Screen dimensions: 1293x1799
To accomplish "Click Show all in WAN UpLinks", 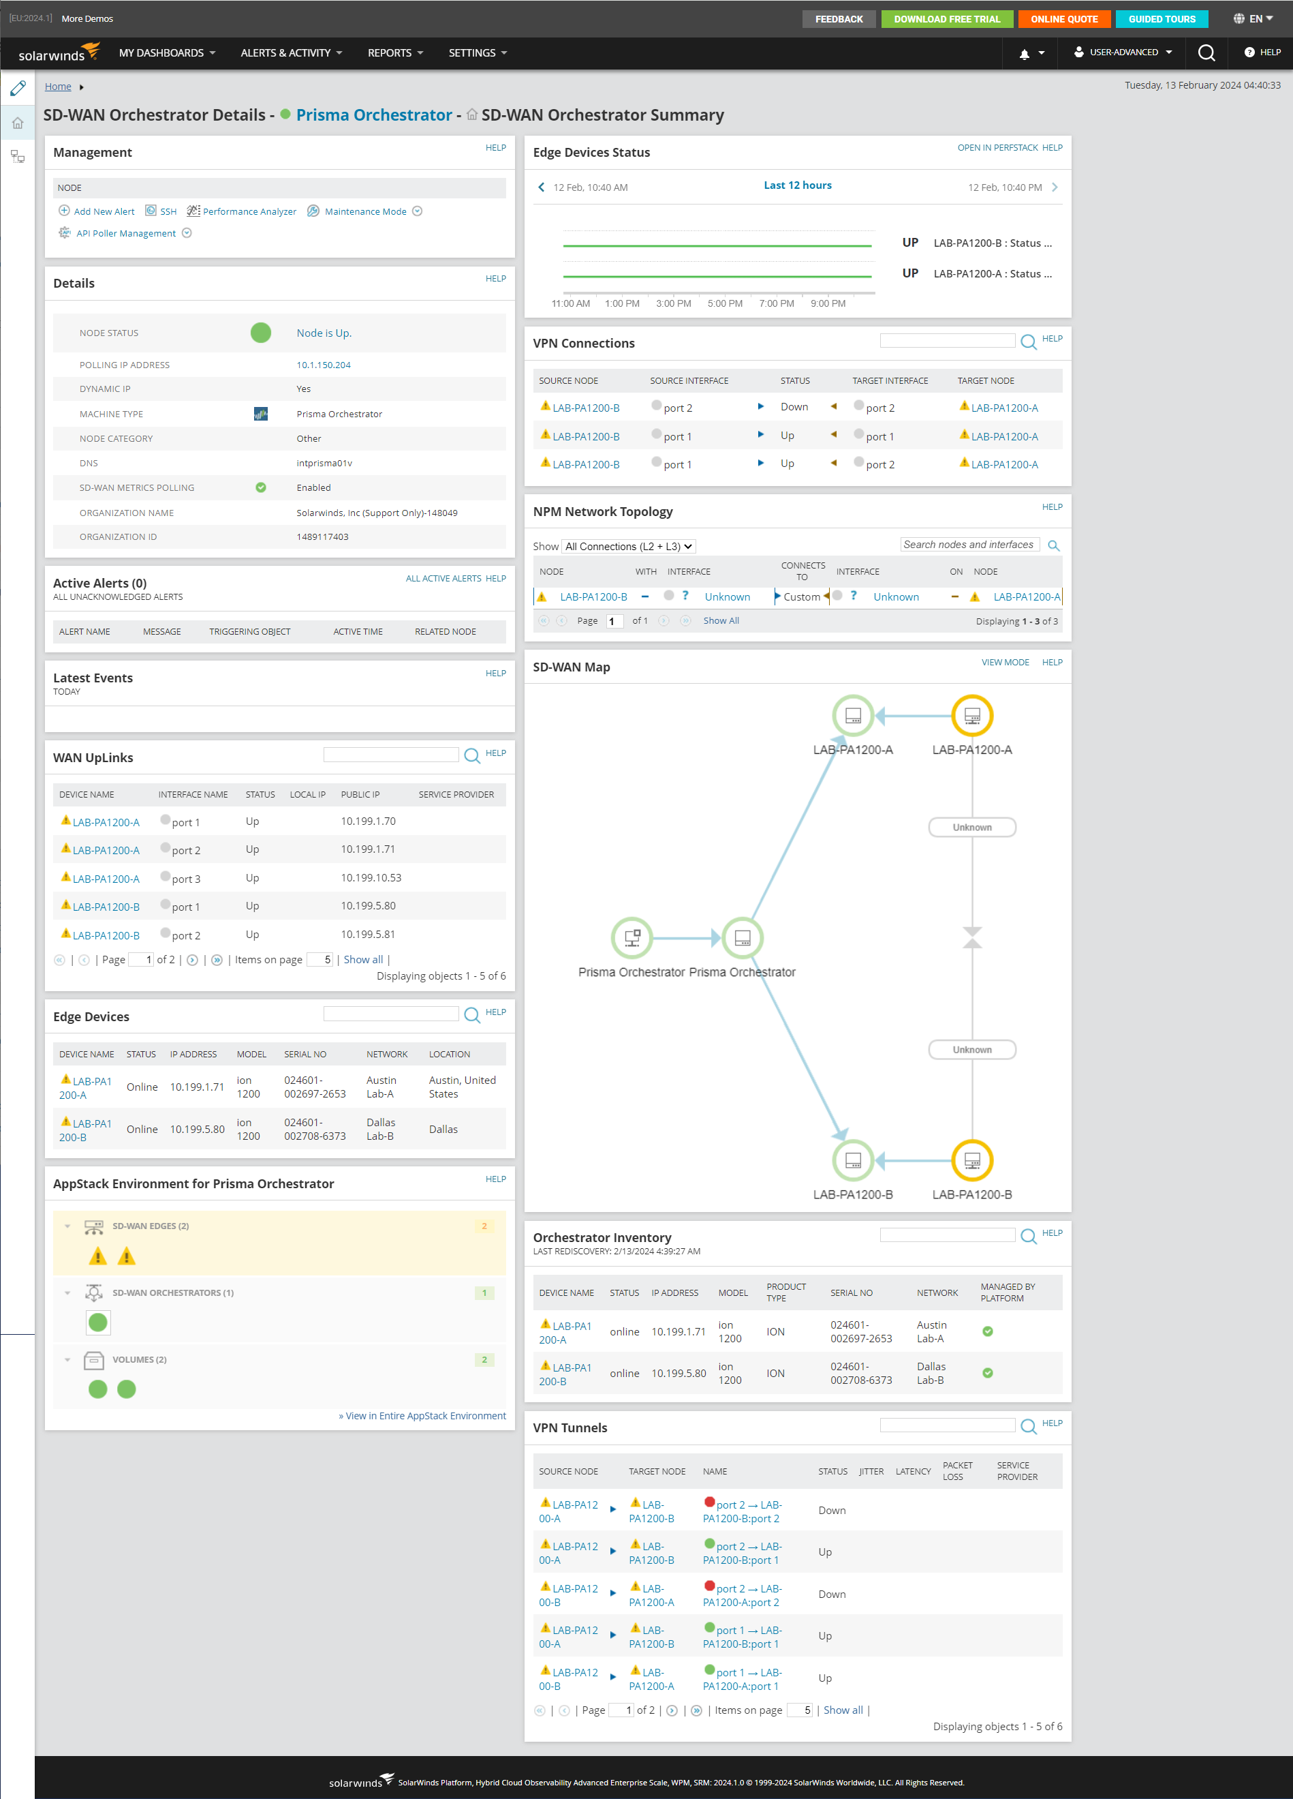I will pos(363,960).
